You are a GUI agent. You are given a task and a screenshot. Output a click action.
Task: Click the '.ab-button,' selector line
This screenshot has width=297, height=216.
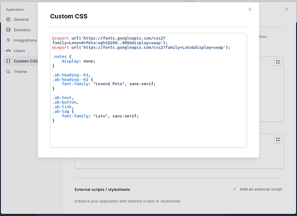(65, 102)
